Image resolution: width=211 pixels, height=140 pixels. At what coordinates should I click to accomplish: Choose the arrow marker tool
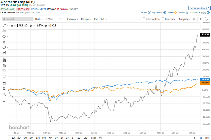coord(4,42)
